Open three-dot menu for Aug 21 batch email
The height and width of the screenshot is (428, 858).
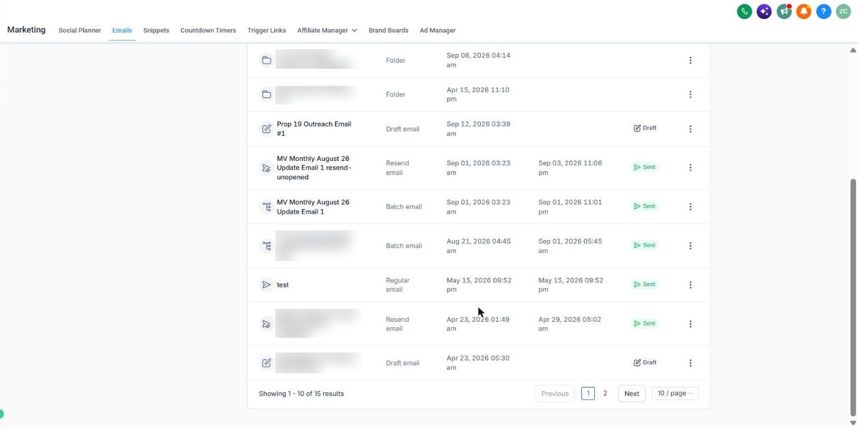pyautogui.click(x=690, y=246)
